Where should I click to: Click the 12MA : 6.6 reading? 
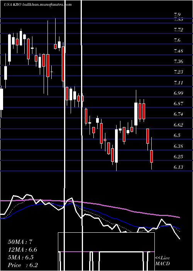click(x=22, y=250)
